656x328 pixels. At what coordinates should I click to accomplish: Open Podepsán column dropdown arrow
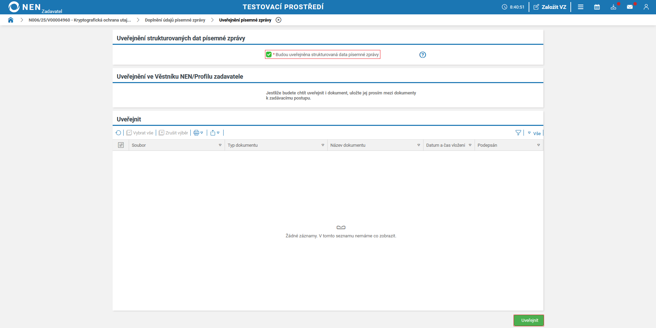click(539, 145)
